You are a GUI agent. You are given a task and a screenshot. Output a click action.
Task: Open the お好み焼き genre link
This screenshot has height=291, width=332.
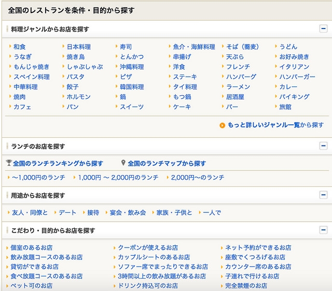294,56
